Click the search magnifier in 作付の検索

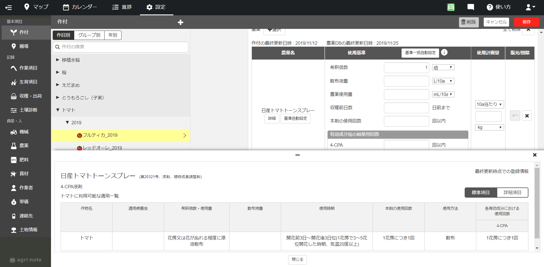coord(58,47)
